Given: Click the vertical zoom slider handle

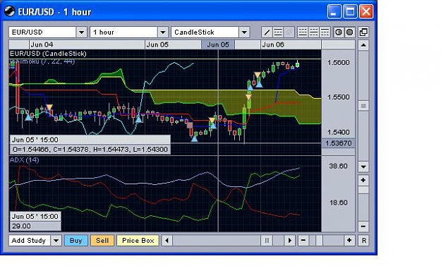Looking at the screenshot, I should (363, 190).
